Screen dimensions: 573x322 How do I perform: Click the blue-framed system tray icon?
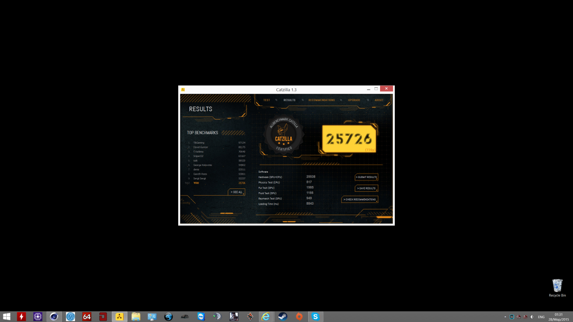(512, 317)
